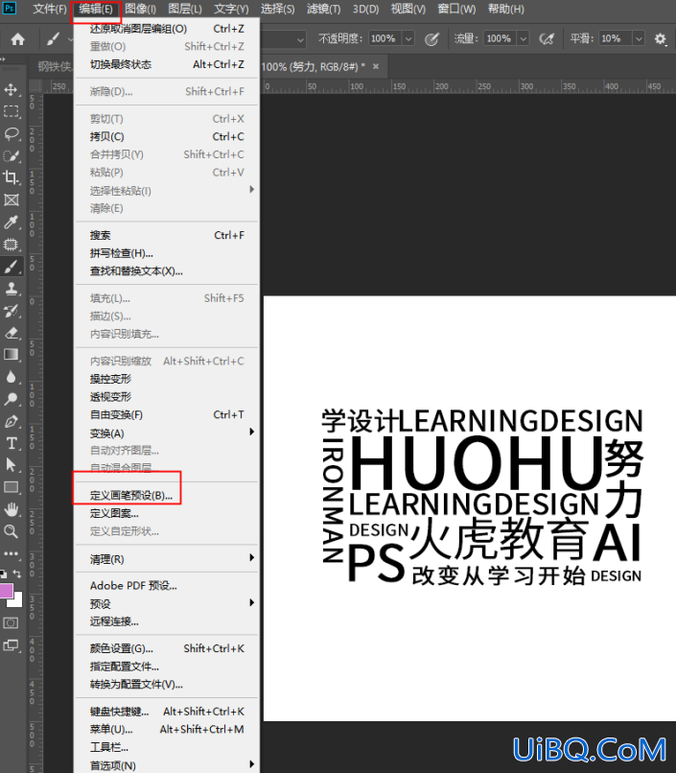Toggle airbrush-style build-up button
Viewport: 676px width, 773px height.
point(547,39)
